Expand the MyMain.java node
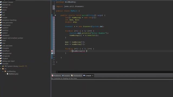The height and width of the screenshot is (97, 173). point(5,74)
